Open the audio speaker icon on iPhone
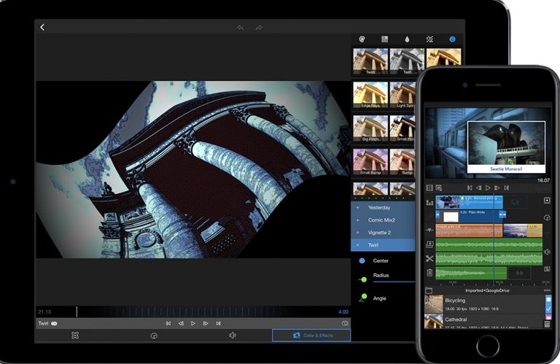This screenshot has width=560, height=364. (x=547, y=252)
